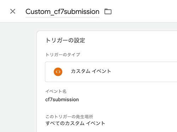Click the orange custom event icon
This screenshot has width=177, height=132.
pyautogui.click(x=58, y=72)
